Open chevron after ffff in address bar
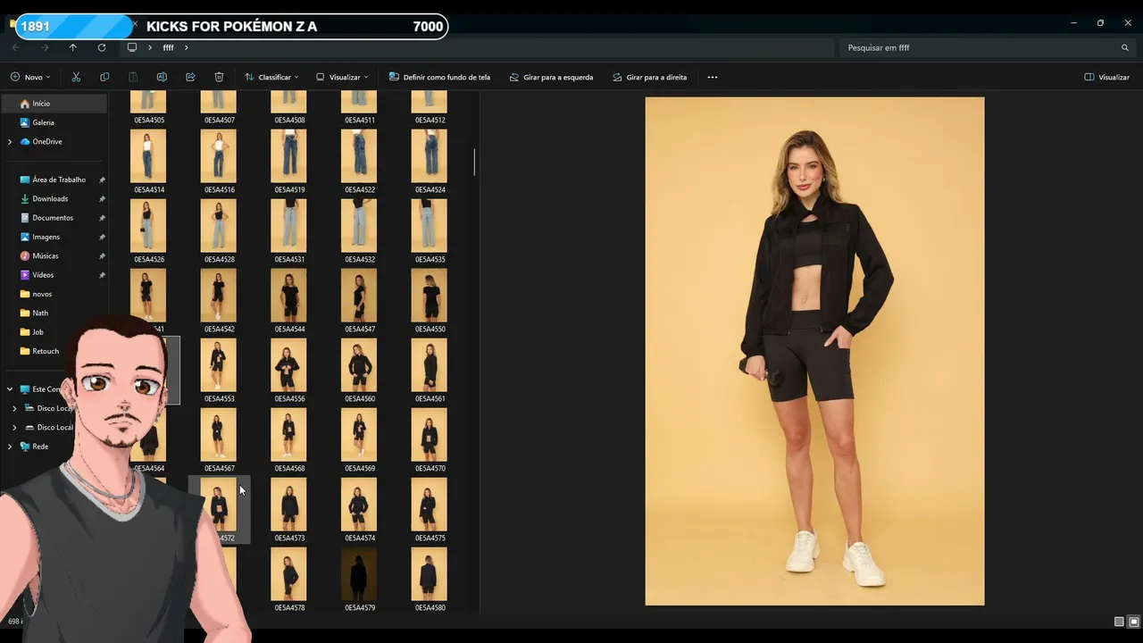 (187, 47)
